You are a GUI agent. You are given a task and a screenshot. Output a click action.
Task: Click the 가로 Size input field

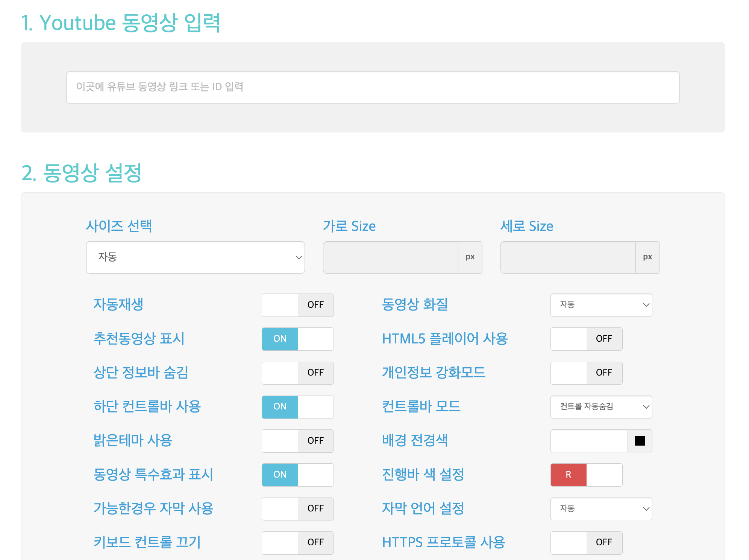coord(390,257)
